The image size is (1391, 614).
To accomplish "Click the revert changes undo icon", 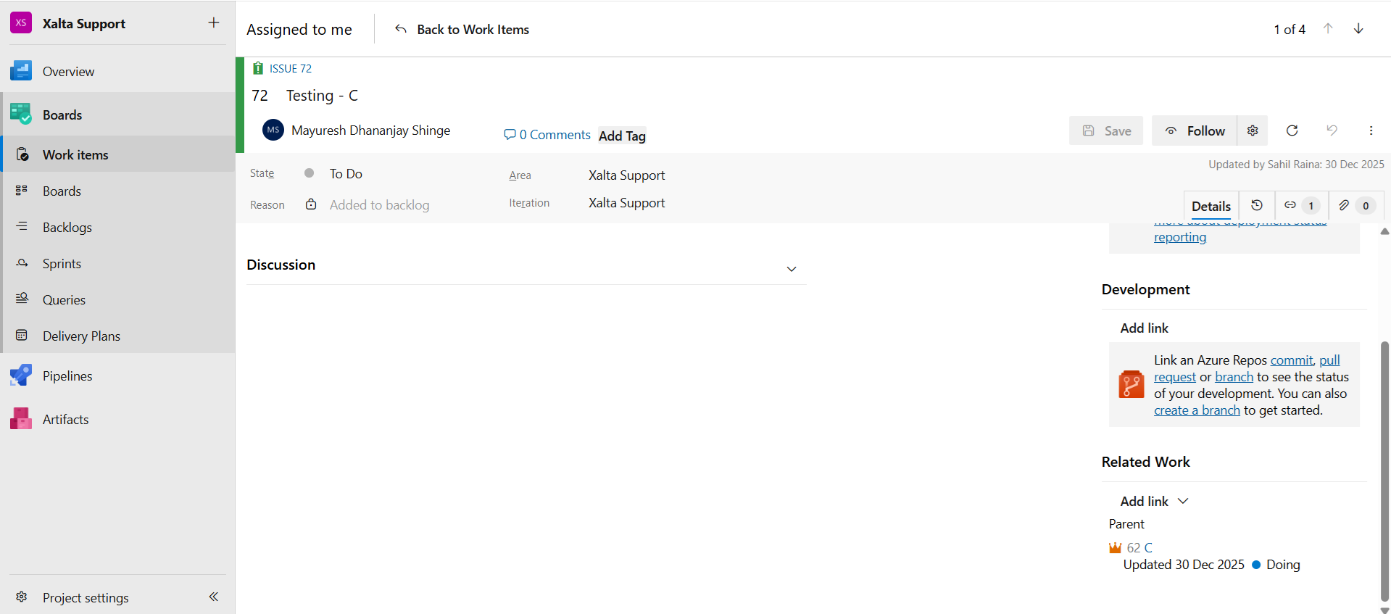I will click(x=1332, y=130).
